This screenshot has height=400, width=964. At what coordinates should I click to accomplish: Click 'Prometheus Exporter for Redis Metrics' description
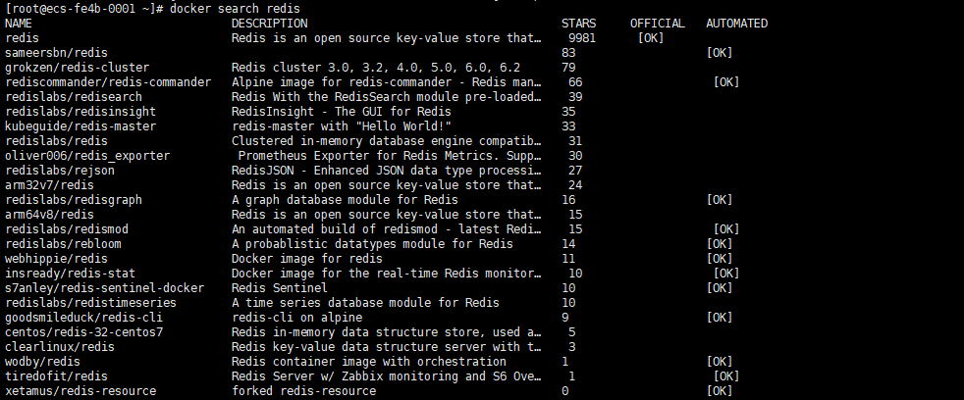tap(390, 156)
